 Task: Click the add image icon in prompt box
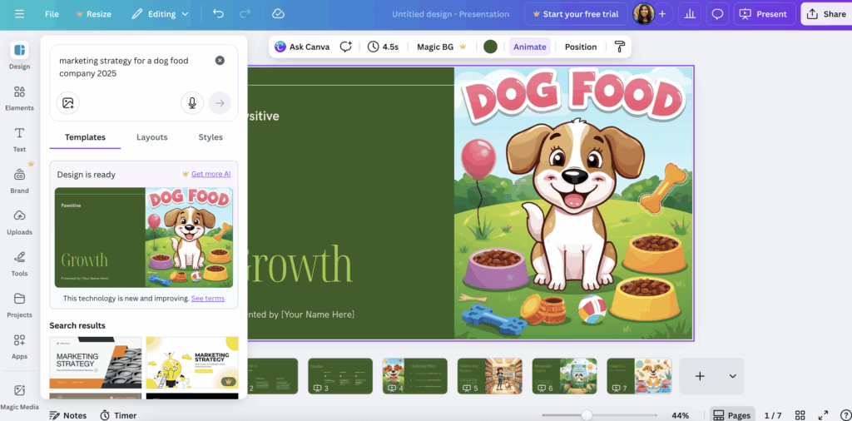68,103
